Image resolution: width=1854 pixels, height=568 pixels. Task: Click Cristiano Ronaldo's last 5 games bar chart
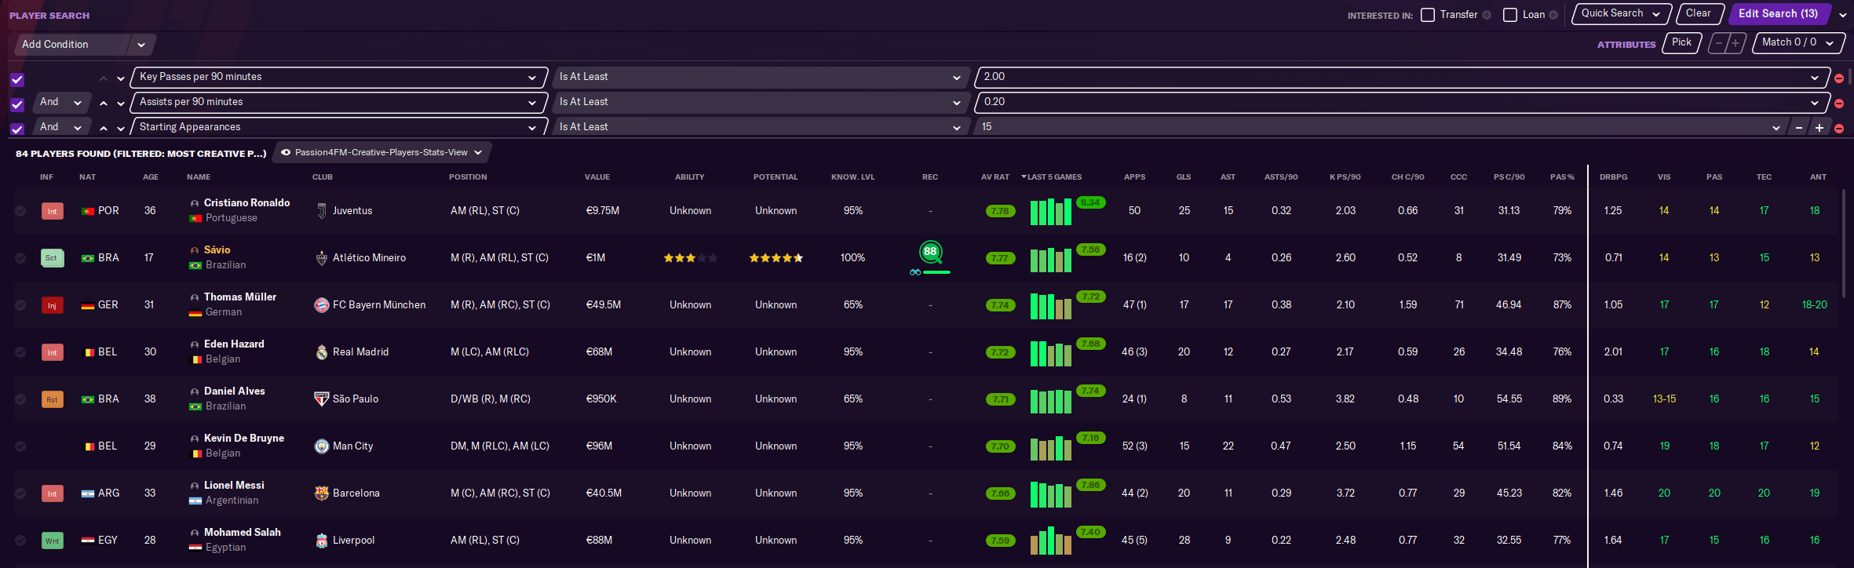[x=1051, y=212]
